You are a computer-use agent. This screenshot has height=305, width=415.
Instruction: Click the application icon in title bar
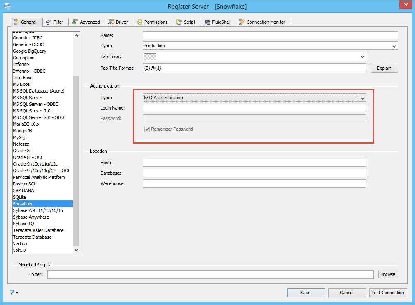[x=7, y=6]
